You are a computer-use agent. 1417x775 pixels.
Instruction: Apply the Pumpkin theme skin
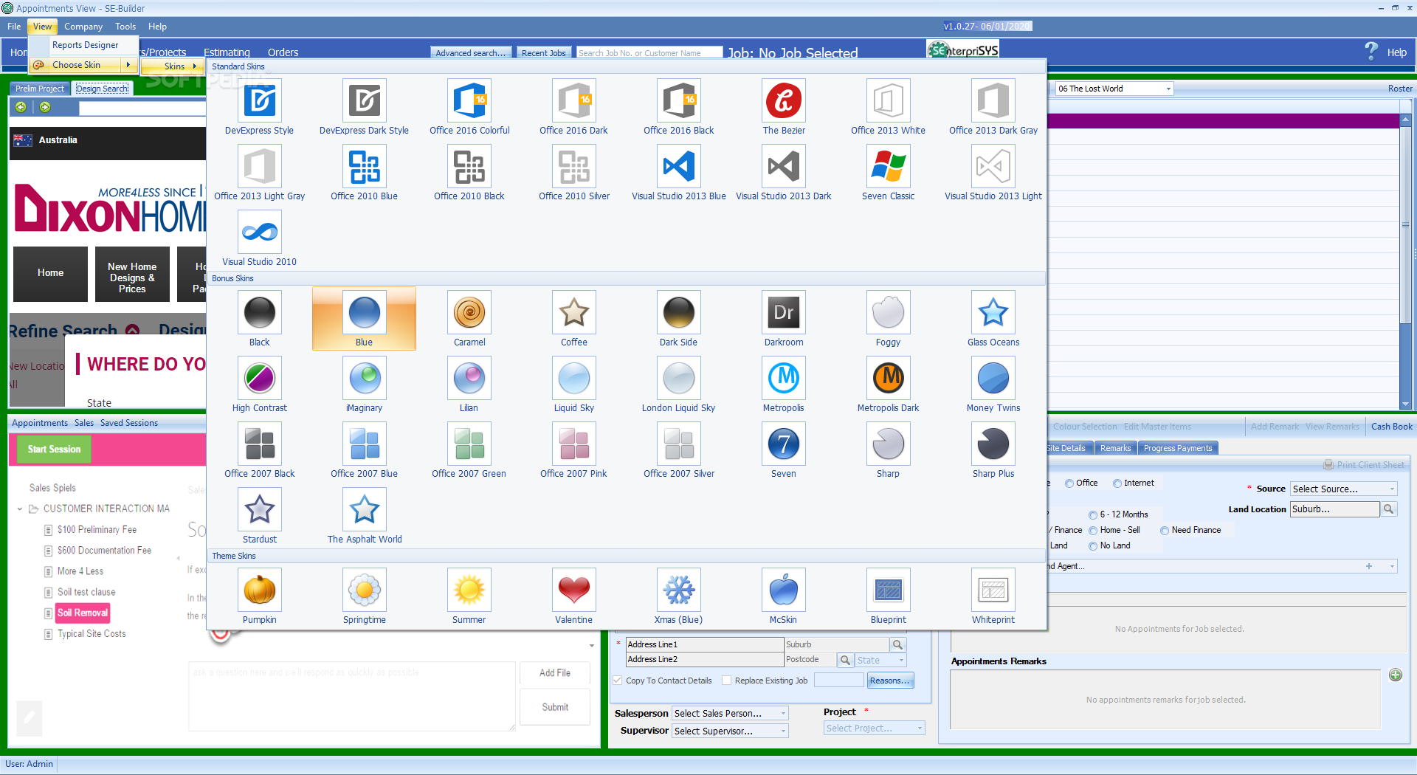(260, 590)
